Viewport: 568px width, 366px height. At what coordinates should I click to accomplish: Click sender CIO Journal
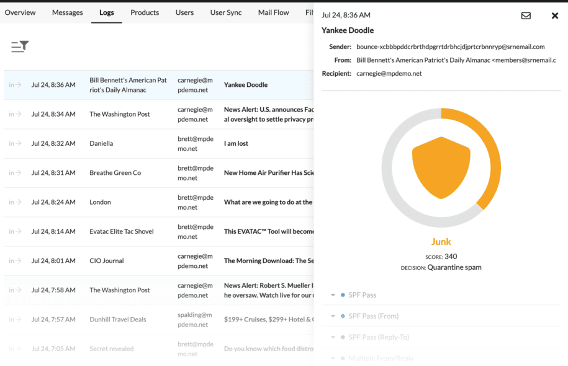pyautogui.click(x=107, y=261)
